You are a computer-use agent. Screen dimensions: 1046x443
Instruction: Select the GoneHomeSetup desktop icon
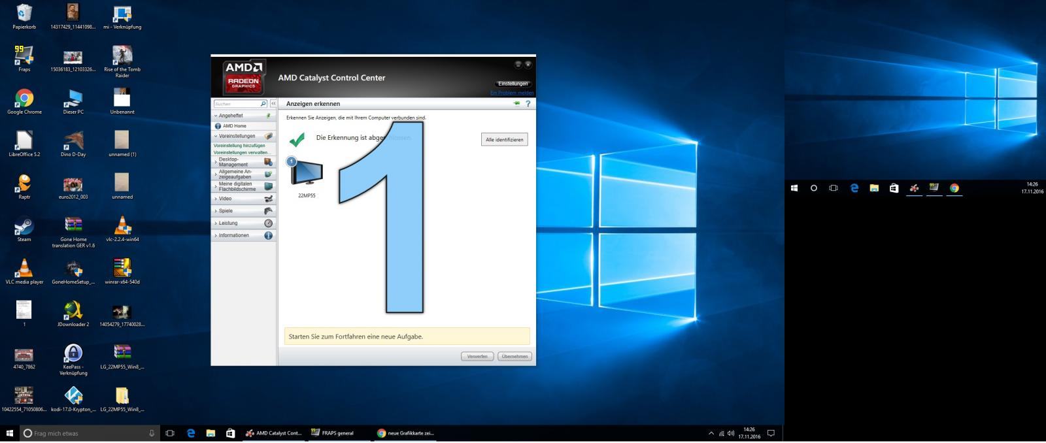pos(73,272)
